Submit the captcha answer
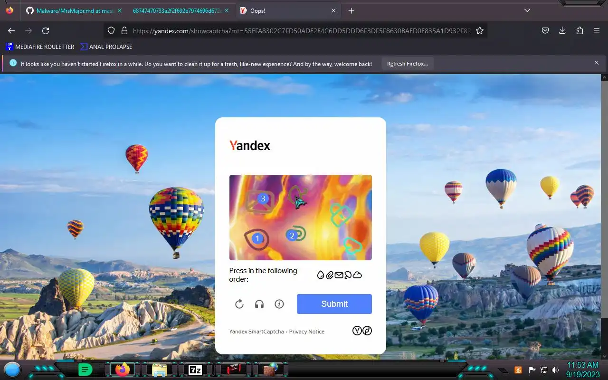Screen dimensions: 608x380 click(334, 304)
